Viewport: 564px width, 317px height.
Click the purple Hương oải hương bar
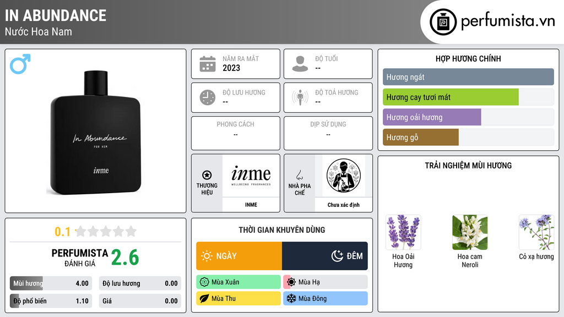pos(432,117)
